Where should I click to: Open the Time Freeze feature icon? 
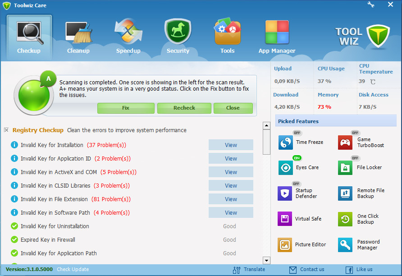[x=286, y=143]
